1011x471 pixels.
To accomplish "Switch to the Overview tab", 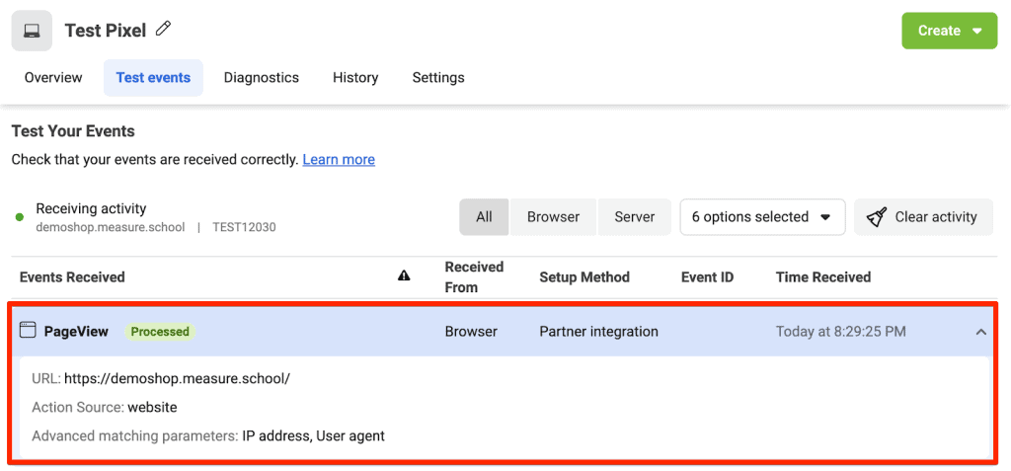I will [x=53, y=77].
